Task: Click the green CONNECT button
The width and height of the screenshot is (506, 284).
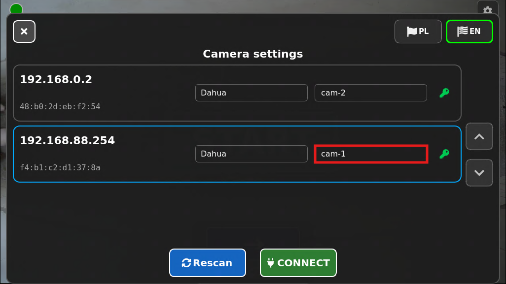Action: coord(298,263)
